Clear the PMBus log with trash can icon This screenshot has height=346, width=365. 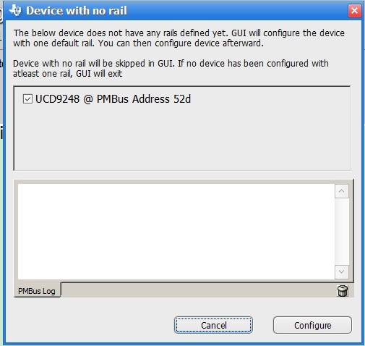[343, 291]
